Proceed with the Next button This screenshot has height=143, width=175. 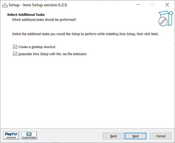136,136
